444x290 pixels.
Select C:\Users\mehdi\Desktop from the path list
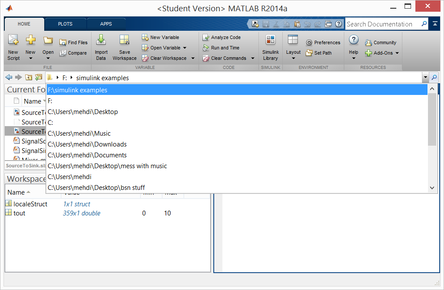click(83, 112)
